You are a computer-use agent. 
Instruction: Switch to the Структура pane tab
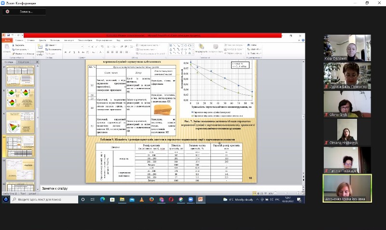[24, 62]
